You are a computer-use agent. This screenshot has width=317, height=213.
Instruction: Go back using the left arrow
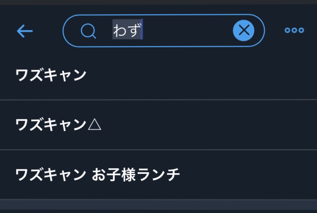pyautogui.click(x=25, y=31)
